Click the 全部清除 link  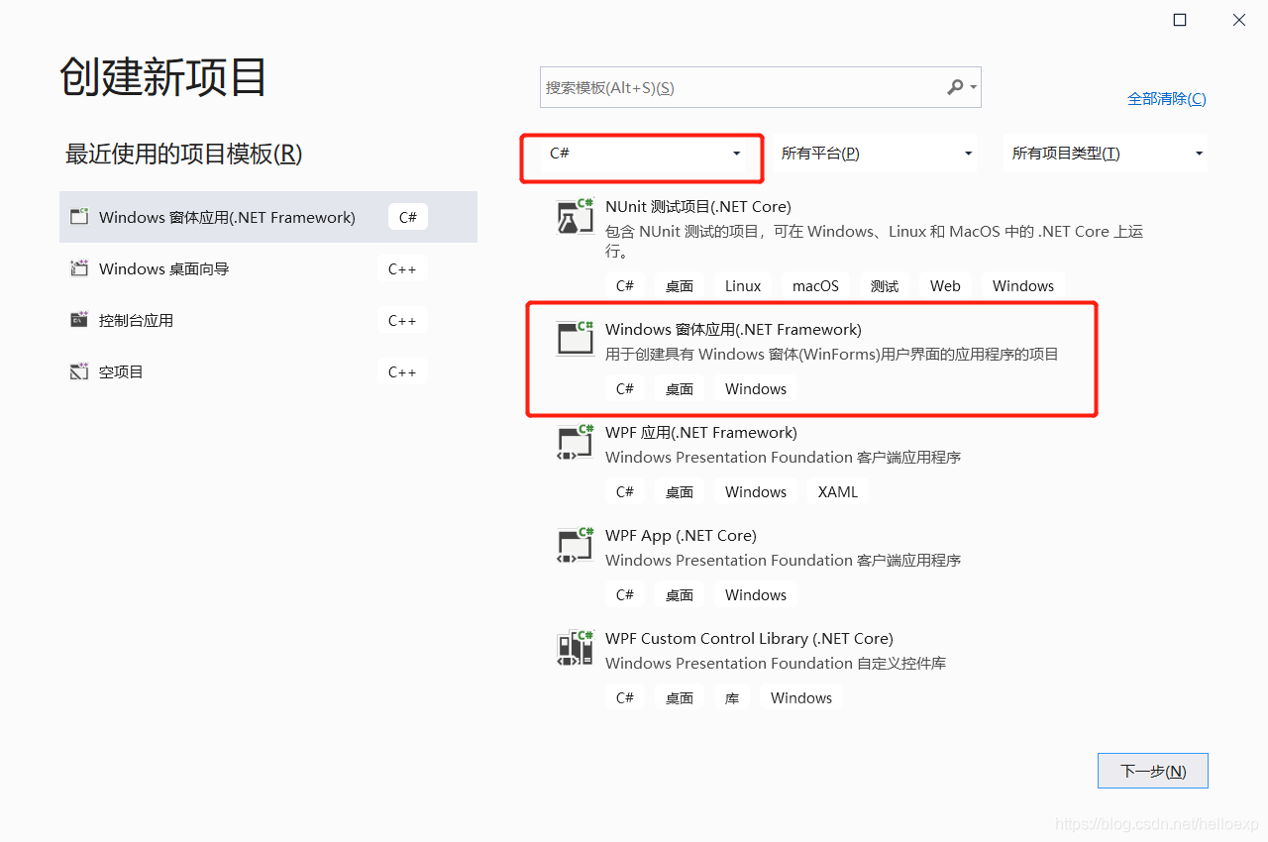1166,98
